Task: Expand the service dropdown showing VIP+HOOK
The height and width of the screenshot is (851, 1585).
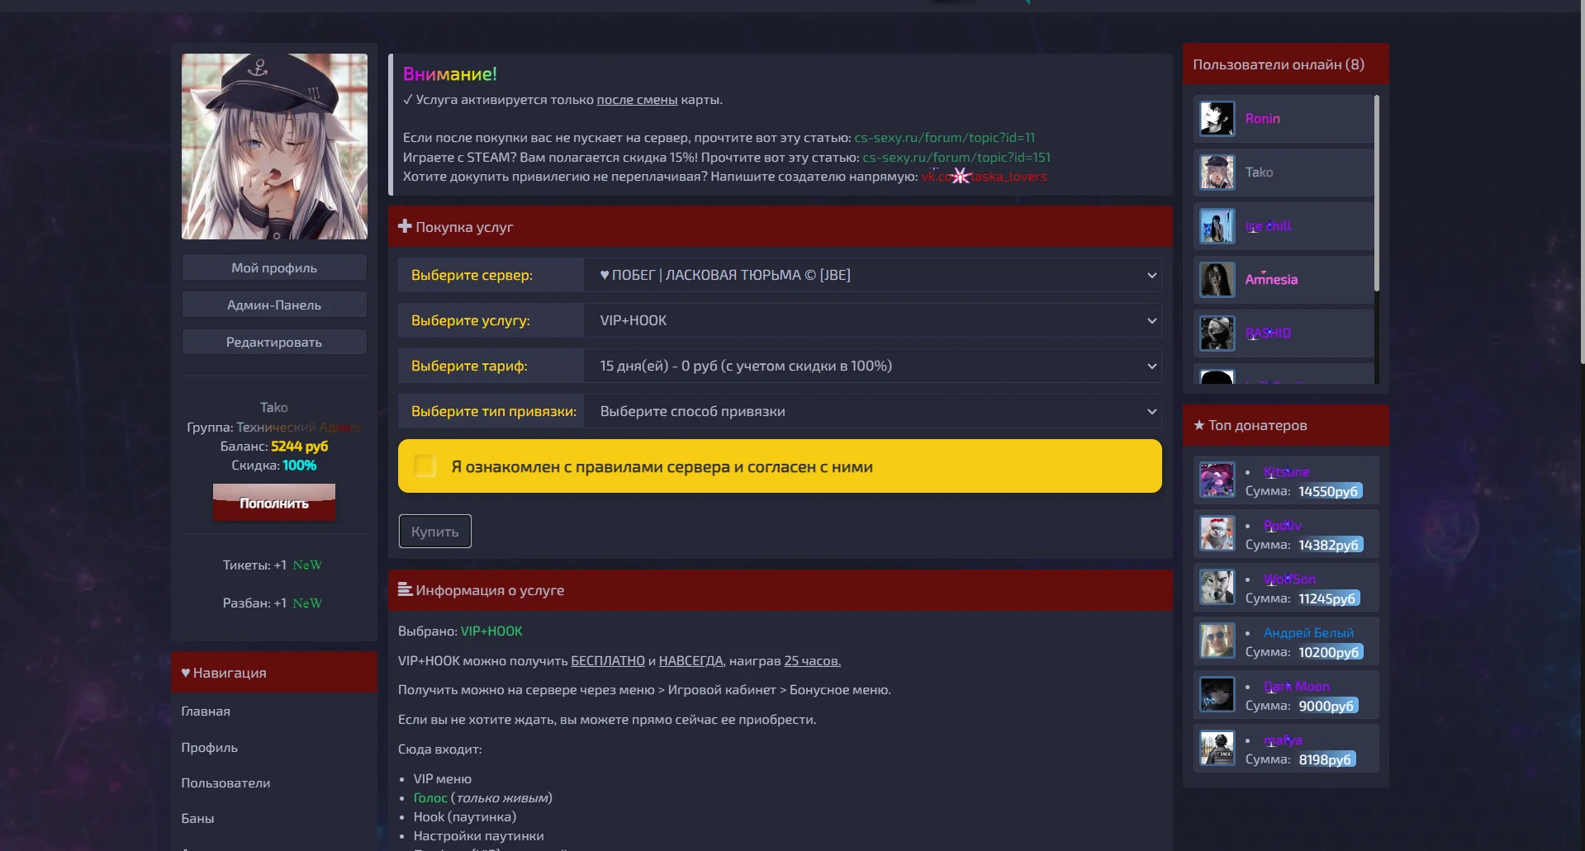Action: click(871, 320)
